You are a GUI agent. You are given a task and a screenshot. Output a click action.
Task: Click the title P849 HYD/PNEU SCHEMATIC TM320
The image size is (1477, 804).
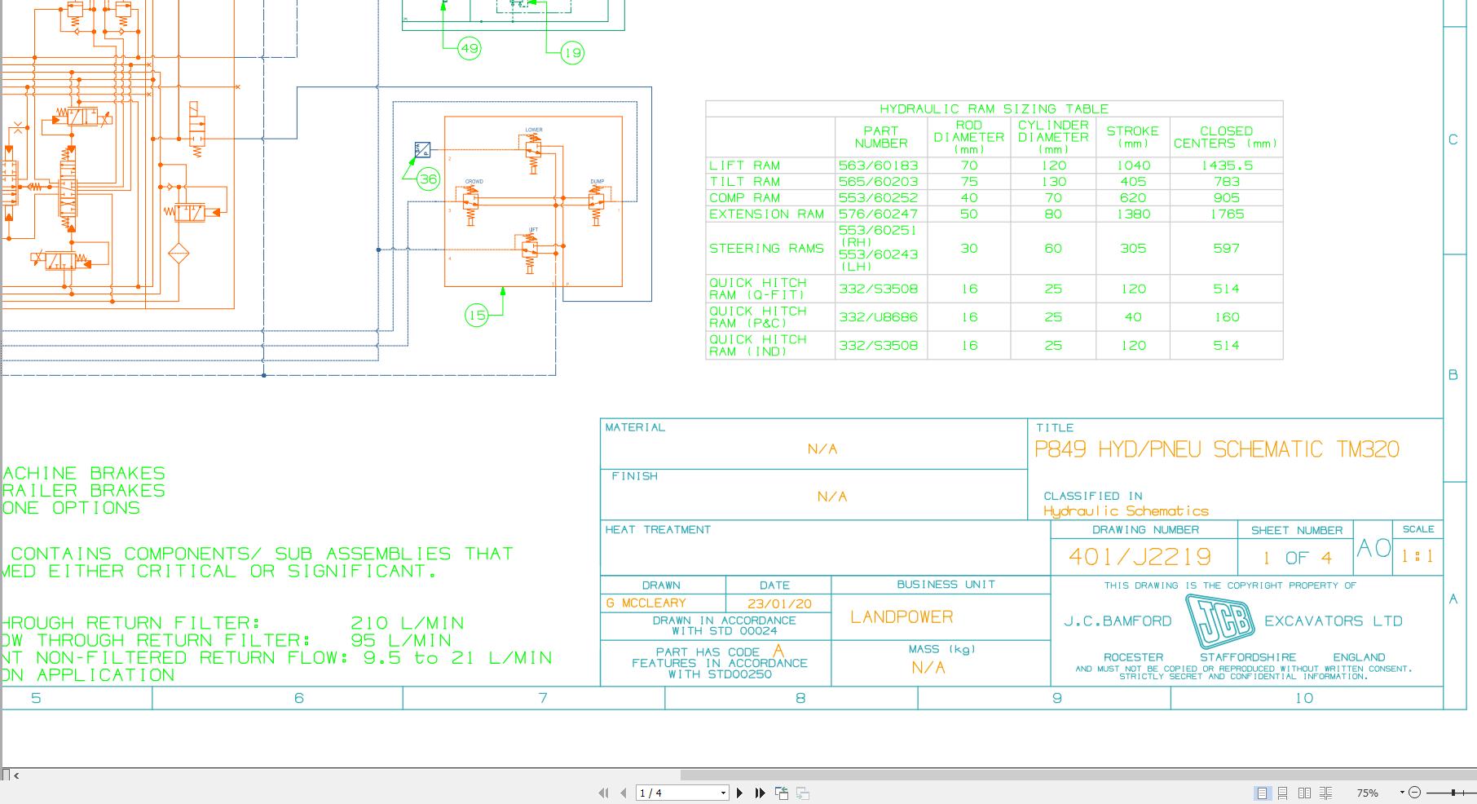(1217, 449)
